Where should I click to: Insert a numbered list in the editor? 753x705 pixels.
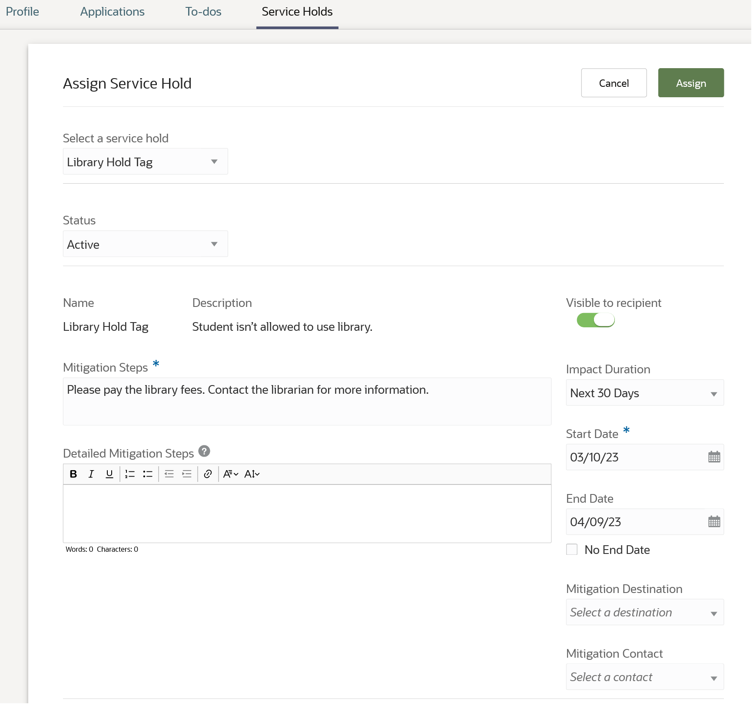pos(129,474)
